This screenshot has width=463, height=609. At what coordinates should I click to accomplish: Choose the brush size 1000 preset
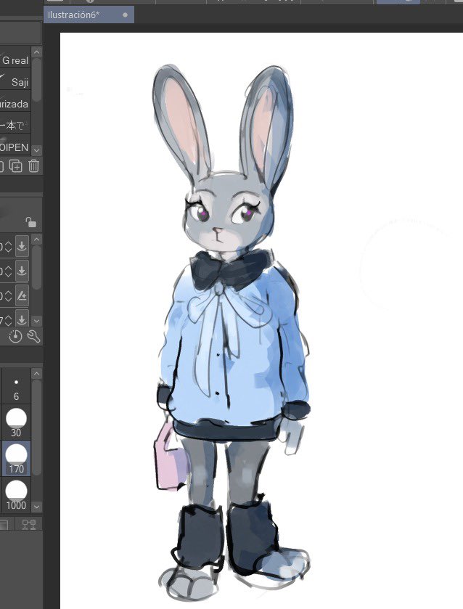click(16, 494)
